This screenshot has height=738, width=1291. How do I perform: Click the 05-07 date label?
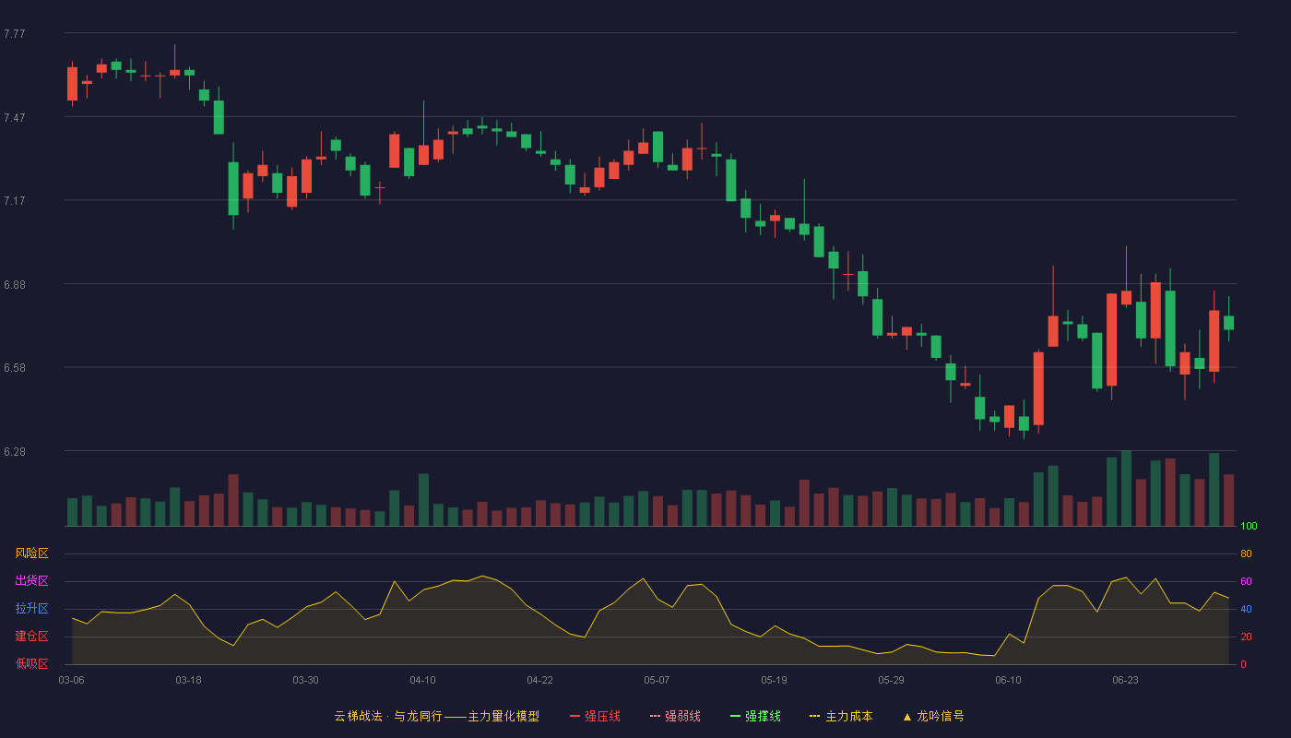(x=657, y=680)
